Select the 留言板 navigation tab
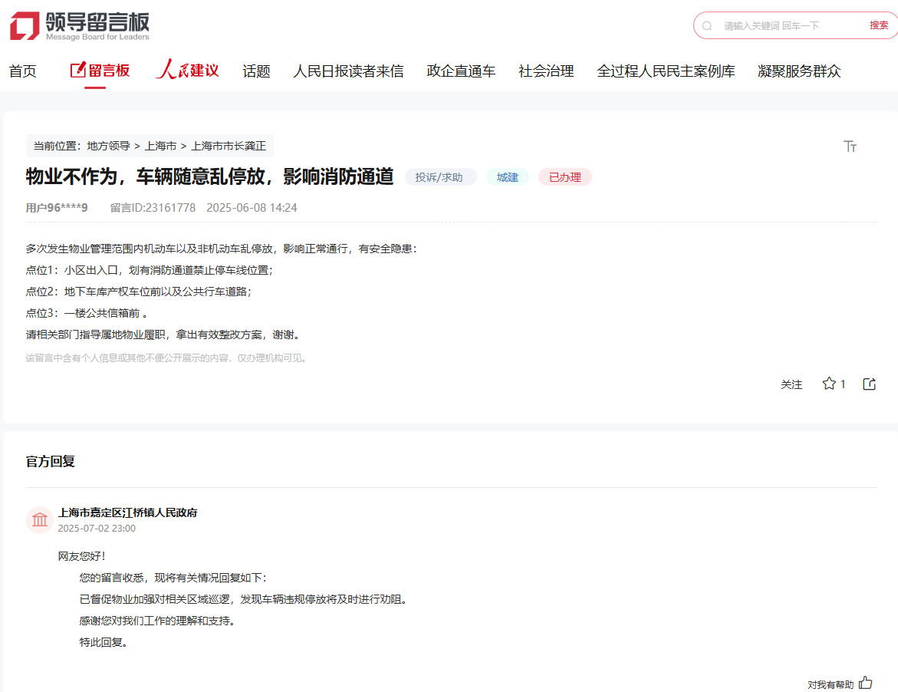 pyautogui.click(x=100, y=71)
